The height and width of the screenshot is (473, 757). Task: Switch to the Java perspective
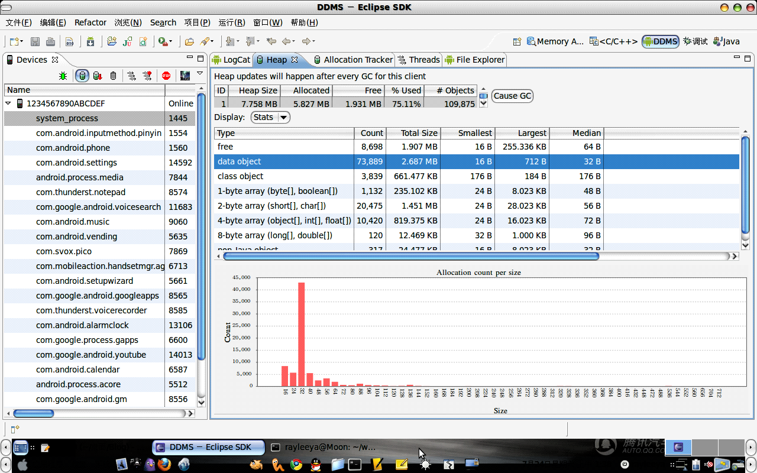click(x=726, y=41)
